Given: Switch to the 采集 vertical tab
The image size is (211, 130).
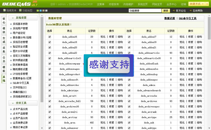Looking at the screenshot, I should (x=4, y=50).
